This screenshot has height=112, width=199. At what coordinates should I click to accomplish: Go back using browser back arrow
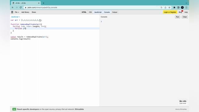pos(13,7)
